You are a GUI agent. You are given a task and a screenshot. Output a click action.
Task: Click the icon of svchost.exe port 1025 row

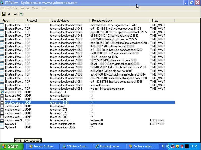tap(2, 113)
